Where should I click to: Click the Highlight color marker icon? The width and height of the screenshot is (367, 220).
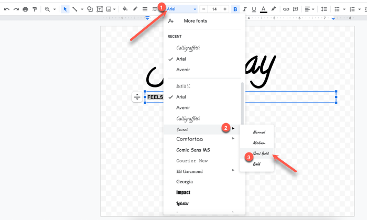(x=273, y=9)
